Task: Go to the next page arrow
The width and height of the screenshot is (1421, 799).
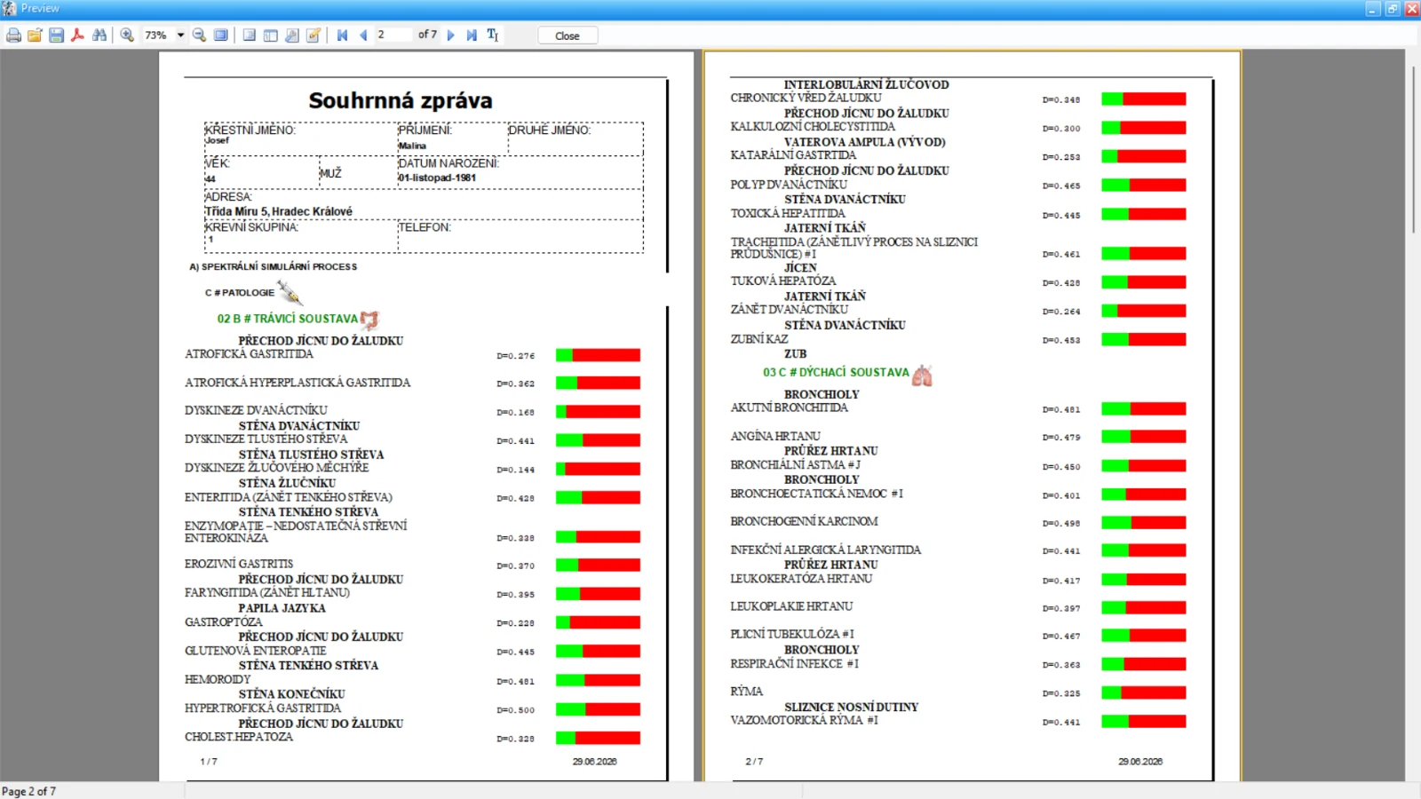Action: [x=450, y=36]
